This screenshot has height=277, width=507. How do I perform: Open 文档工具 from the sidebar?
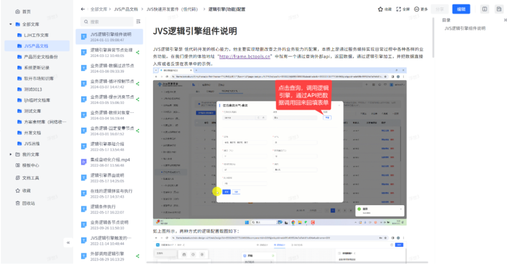(31, 178)
